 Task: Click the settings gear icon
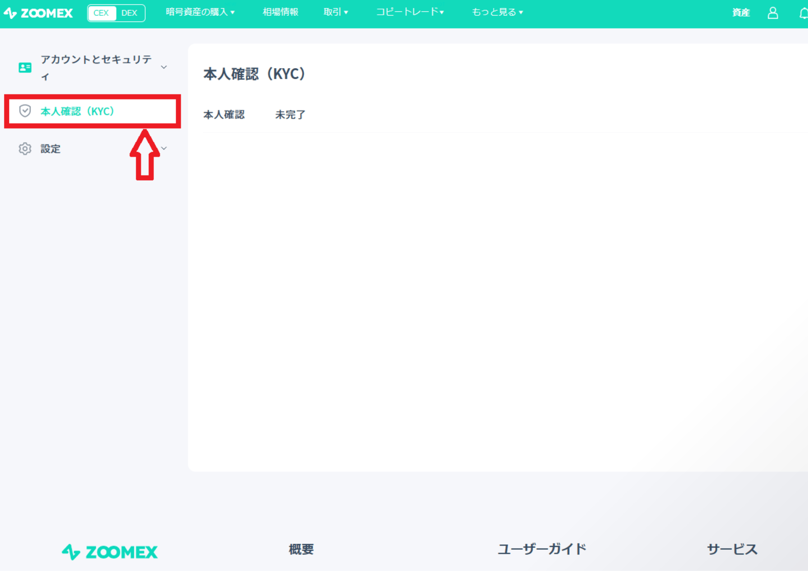point(24,148)
